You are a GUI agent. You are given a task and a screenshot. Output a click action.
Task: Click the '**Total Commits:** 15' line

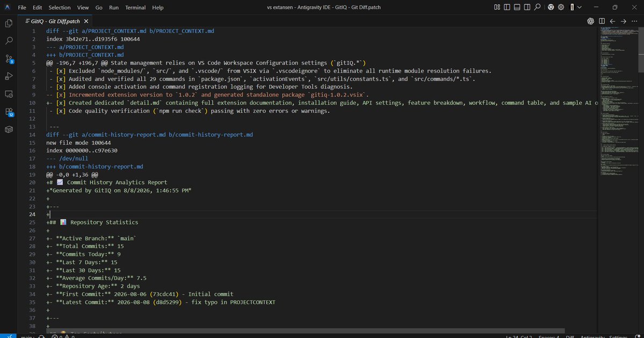(85, 246)
